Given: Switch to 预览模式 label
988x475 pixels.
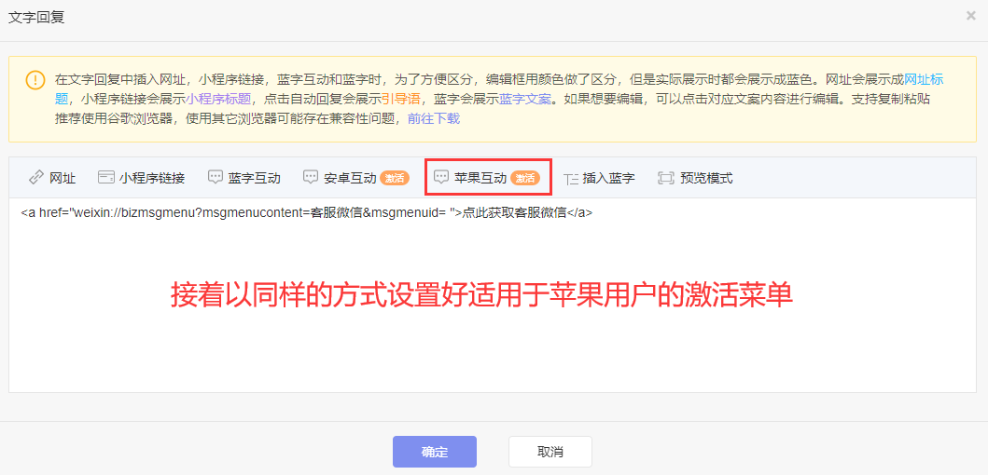Looking at the screenshot, I should pos(706,178).
